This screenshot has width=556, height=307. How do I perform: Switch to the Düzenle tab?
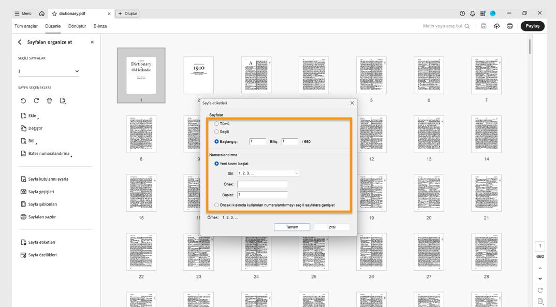(53, 26)
